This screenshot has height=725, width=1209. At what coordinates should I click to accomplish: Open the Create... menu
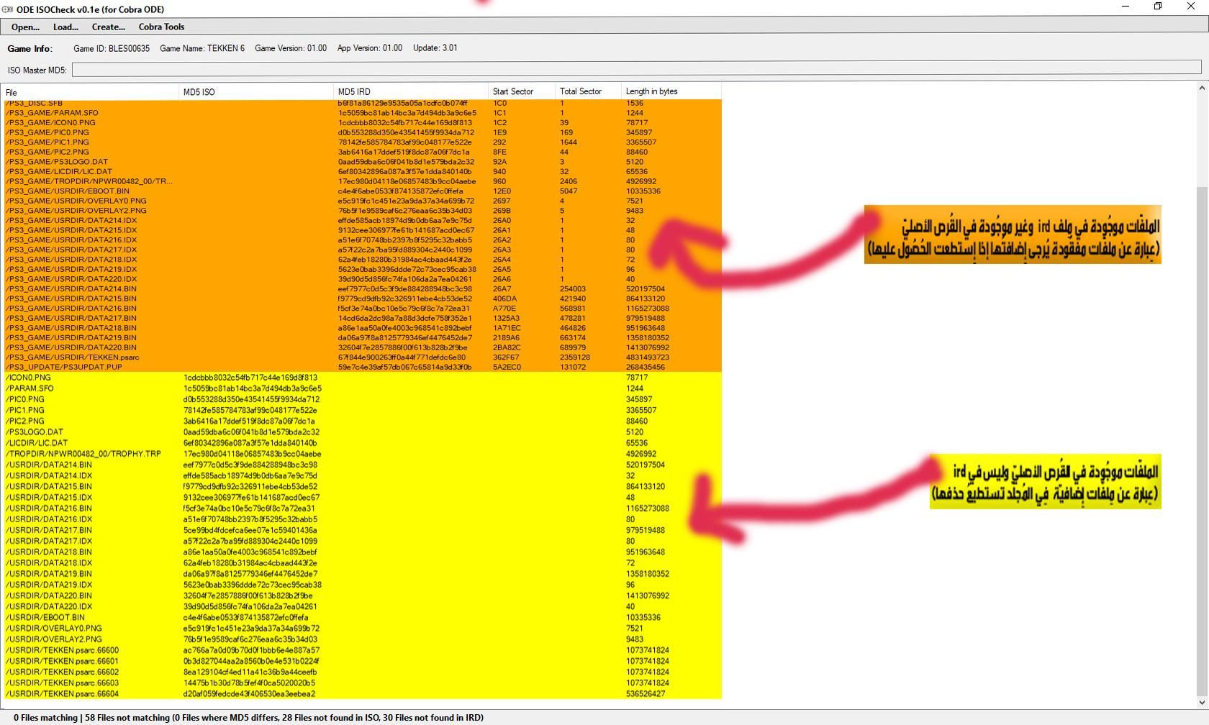coord(108,27)
